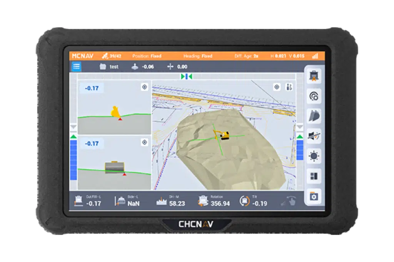Open the 'test' project folder
Screen dimensions: 394x262
[109, 67]
